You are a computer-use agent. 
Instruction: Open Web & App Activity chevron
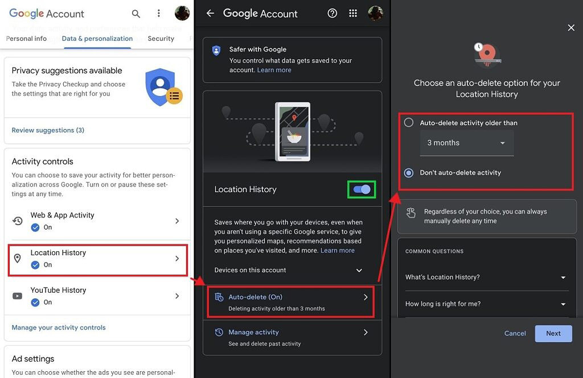coord(177,221)
